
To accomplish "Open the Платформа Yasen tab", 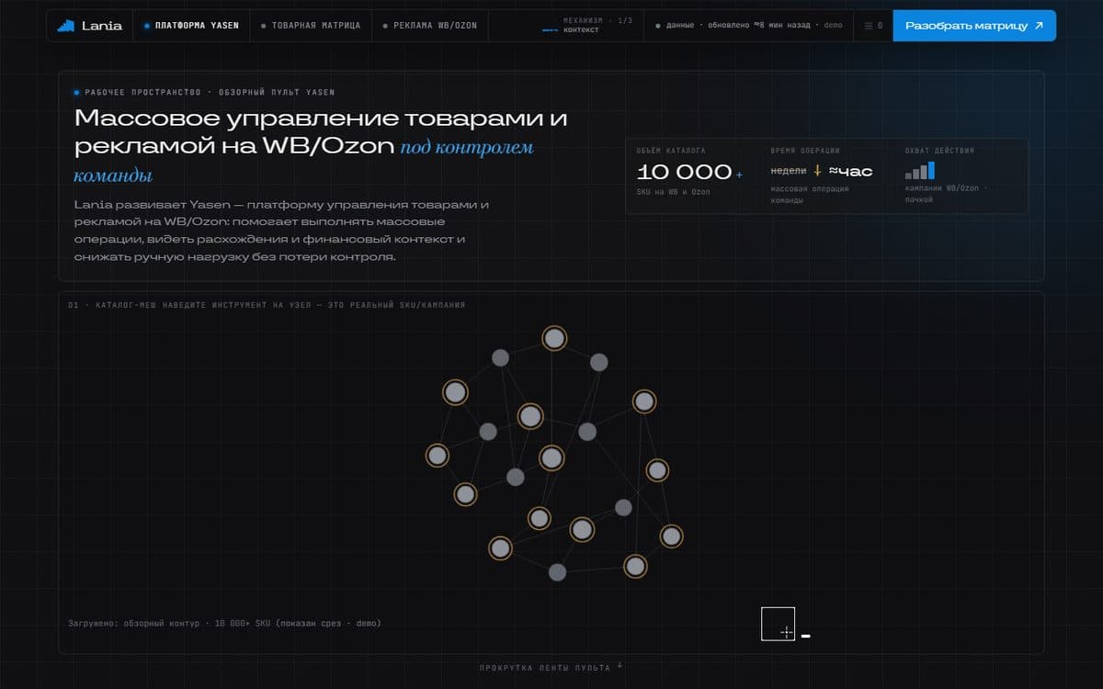I will (x=190, y=26).
